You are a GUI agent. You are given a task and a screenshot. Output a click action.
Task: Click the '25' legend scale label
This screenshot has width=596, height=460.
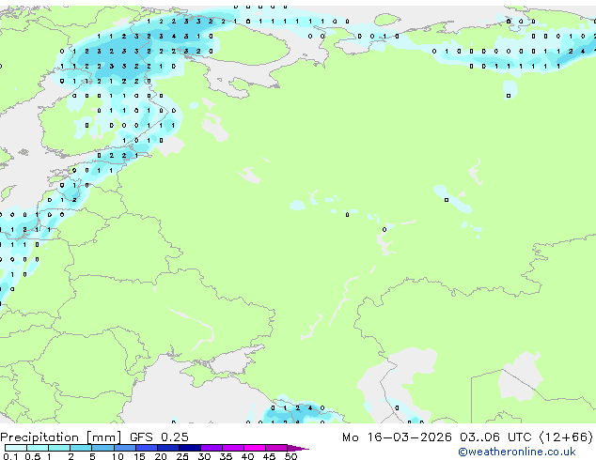coord(182,456)
